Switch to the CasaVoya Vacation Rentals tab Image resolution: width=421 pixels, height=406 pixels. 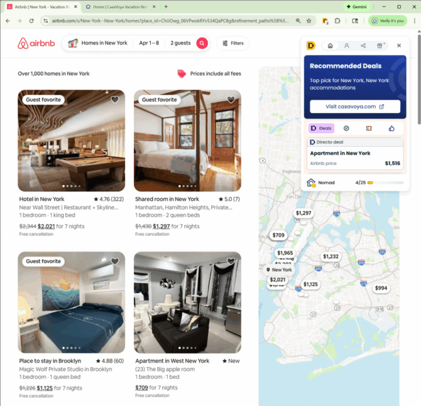tap(120, 6)
